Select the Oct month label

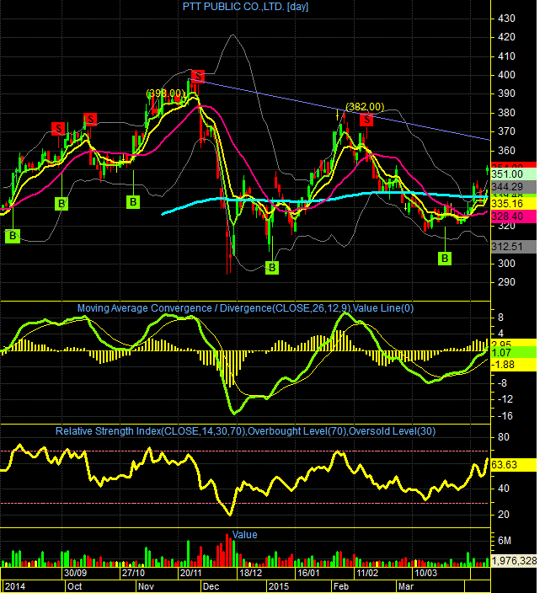pos(74,586)
